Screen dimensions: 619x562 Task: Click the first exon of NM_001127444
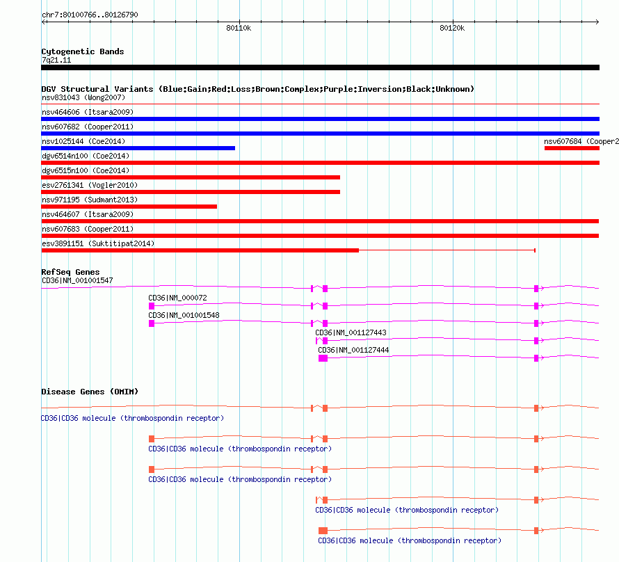[323, 358]
